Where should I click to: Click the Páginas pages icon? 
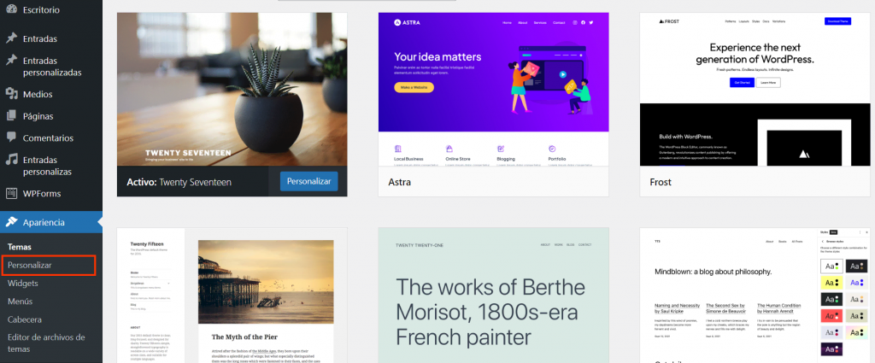(11, 116)
